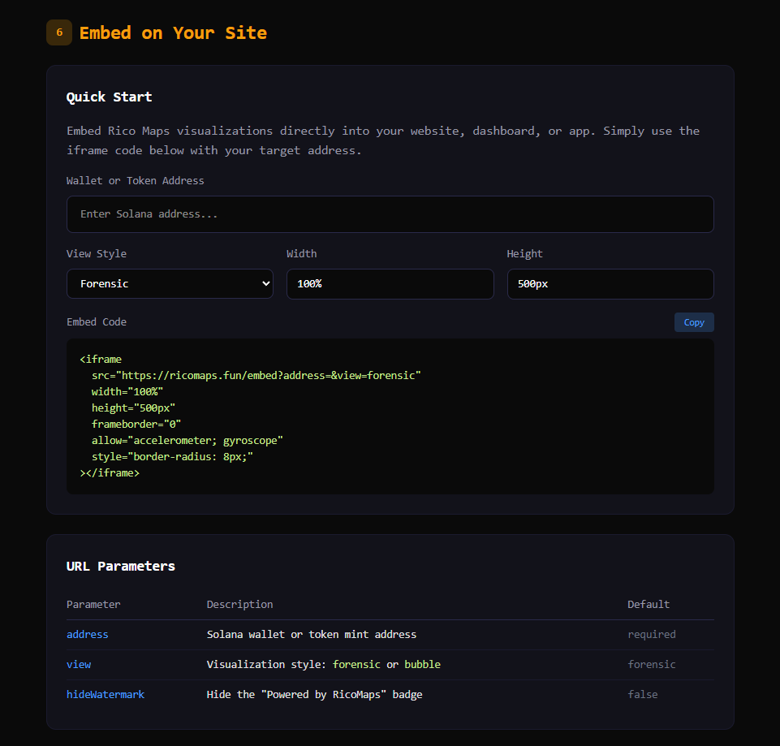The height and width of the screenshot is (746, 780).
Task: Click the closing ></iframe> code line
Action: point(110,472)
